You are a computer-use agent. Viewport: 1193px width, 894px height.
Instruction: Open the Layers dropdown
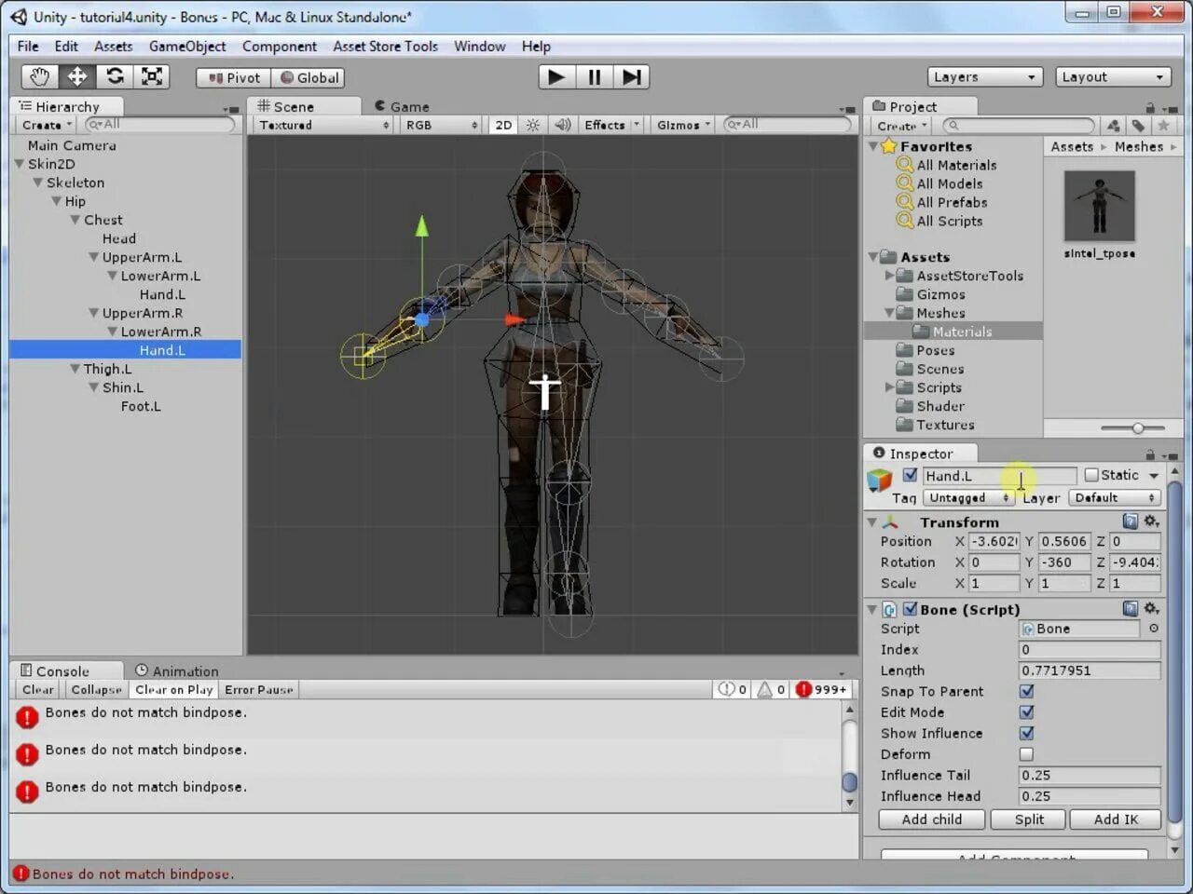pyautogui.click(x=983, y=76)
